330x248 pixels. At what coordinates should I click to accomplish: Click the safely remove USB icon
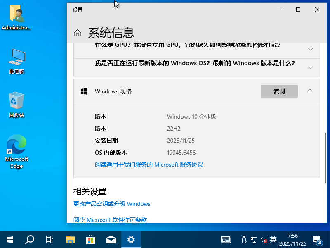tap(244, 239)
